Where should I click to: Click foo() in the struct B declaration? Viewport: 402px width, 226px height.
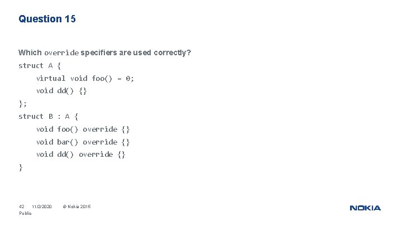(67, 129)
